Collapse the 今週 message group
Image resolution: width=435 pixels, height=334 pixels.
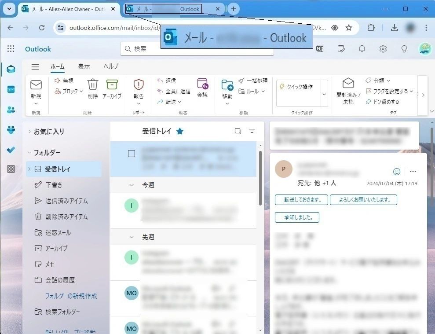click(x=131, y=185)
